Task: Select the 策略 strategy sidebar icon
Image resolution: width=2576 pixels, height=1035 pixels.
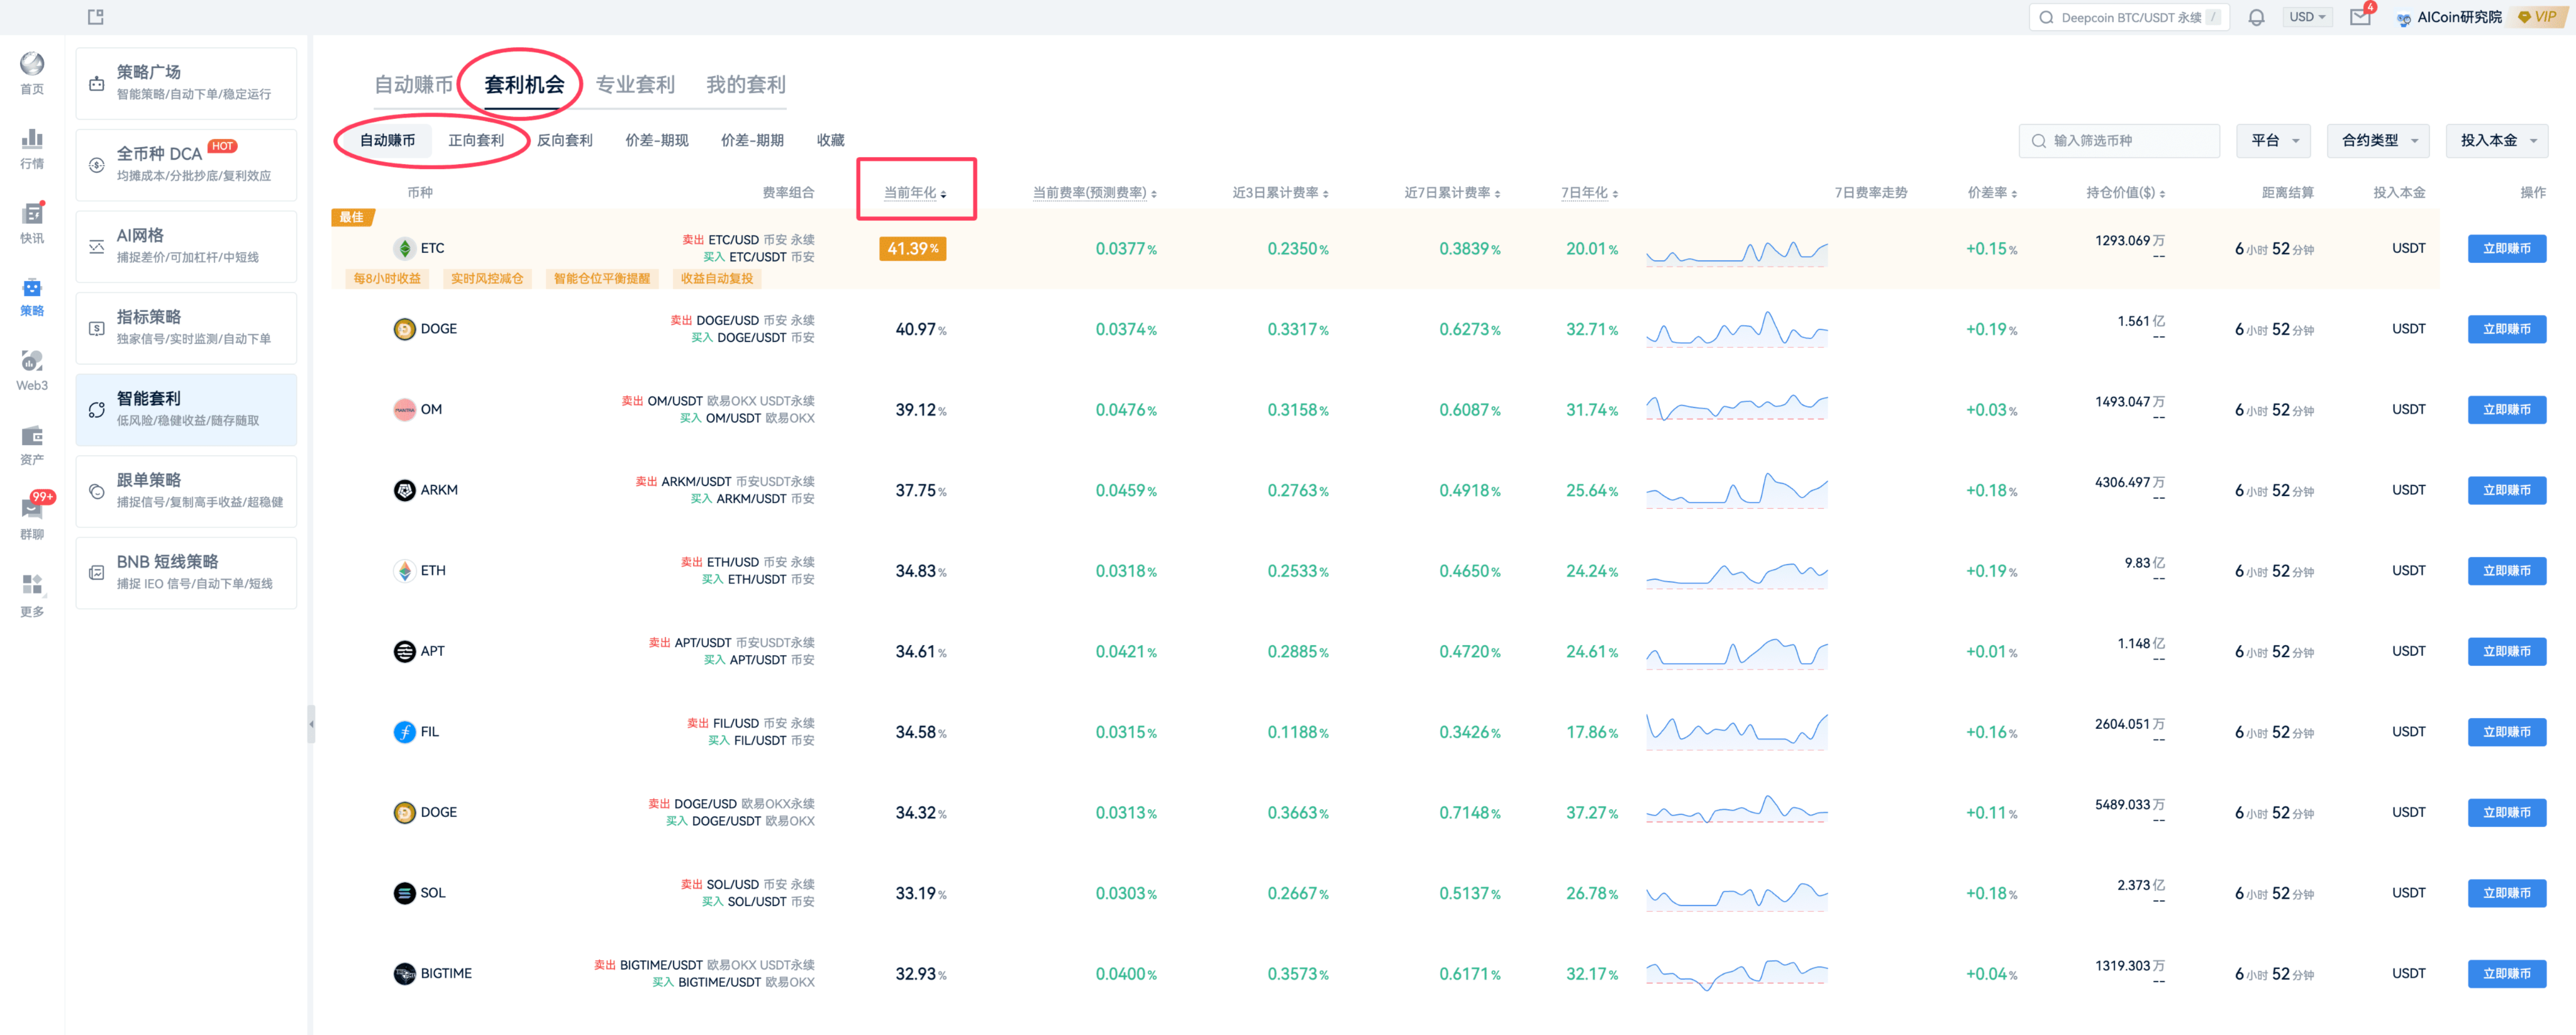Action: click(32, 297)
